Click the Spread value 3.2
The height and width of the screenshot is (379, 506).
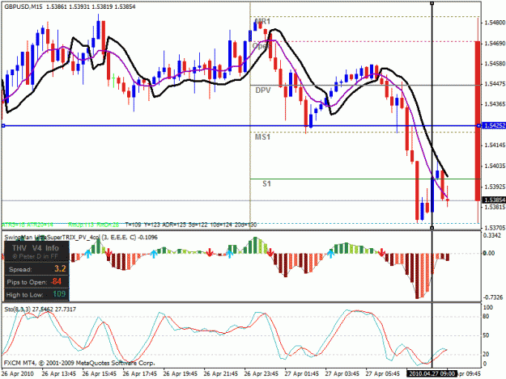60,268
